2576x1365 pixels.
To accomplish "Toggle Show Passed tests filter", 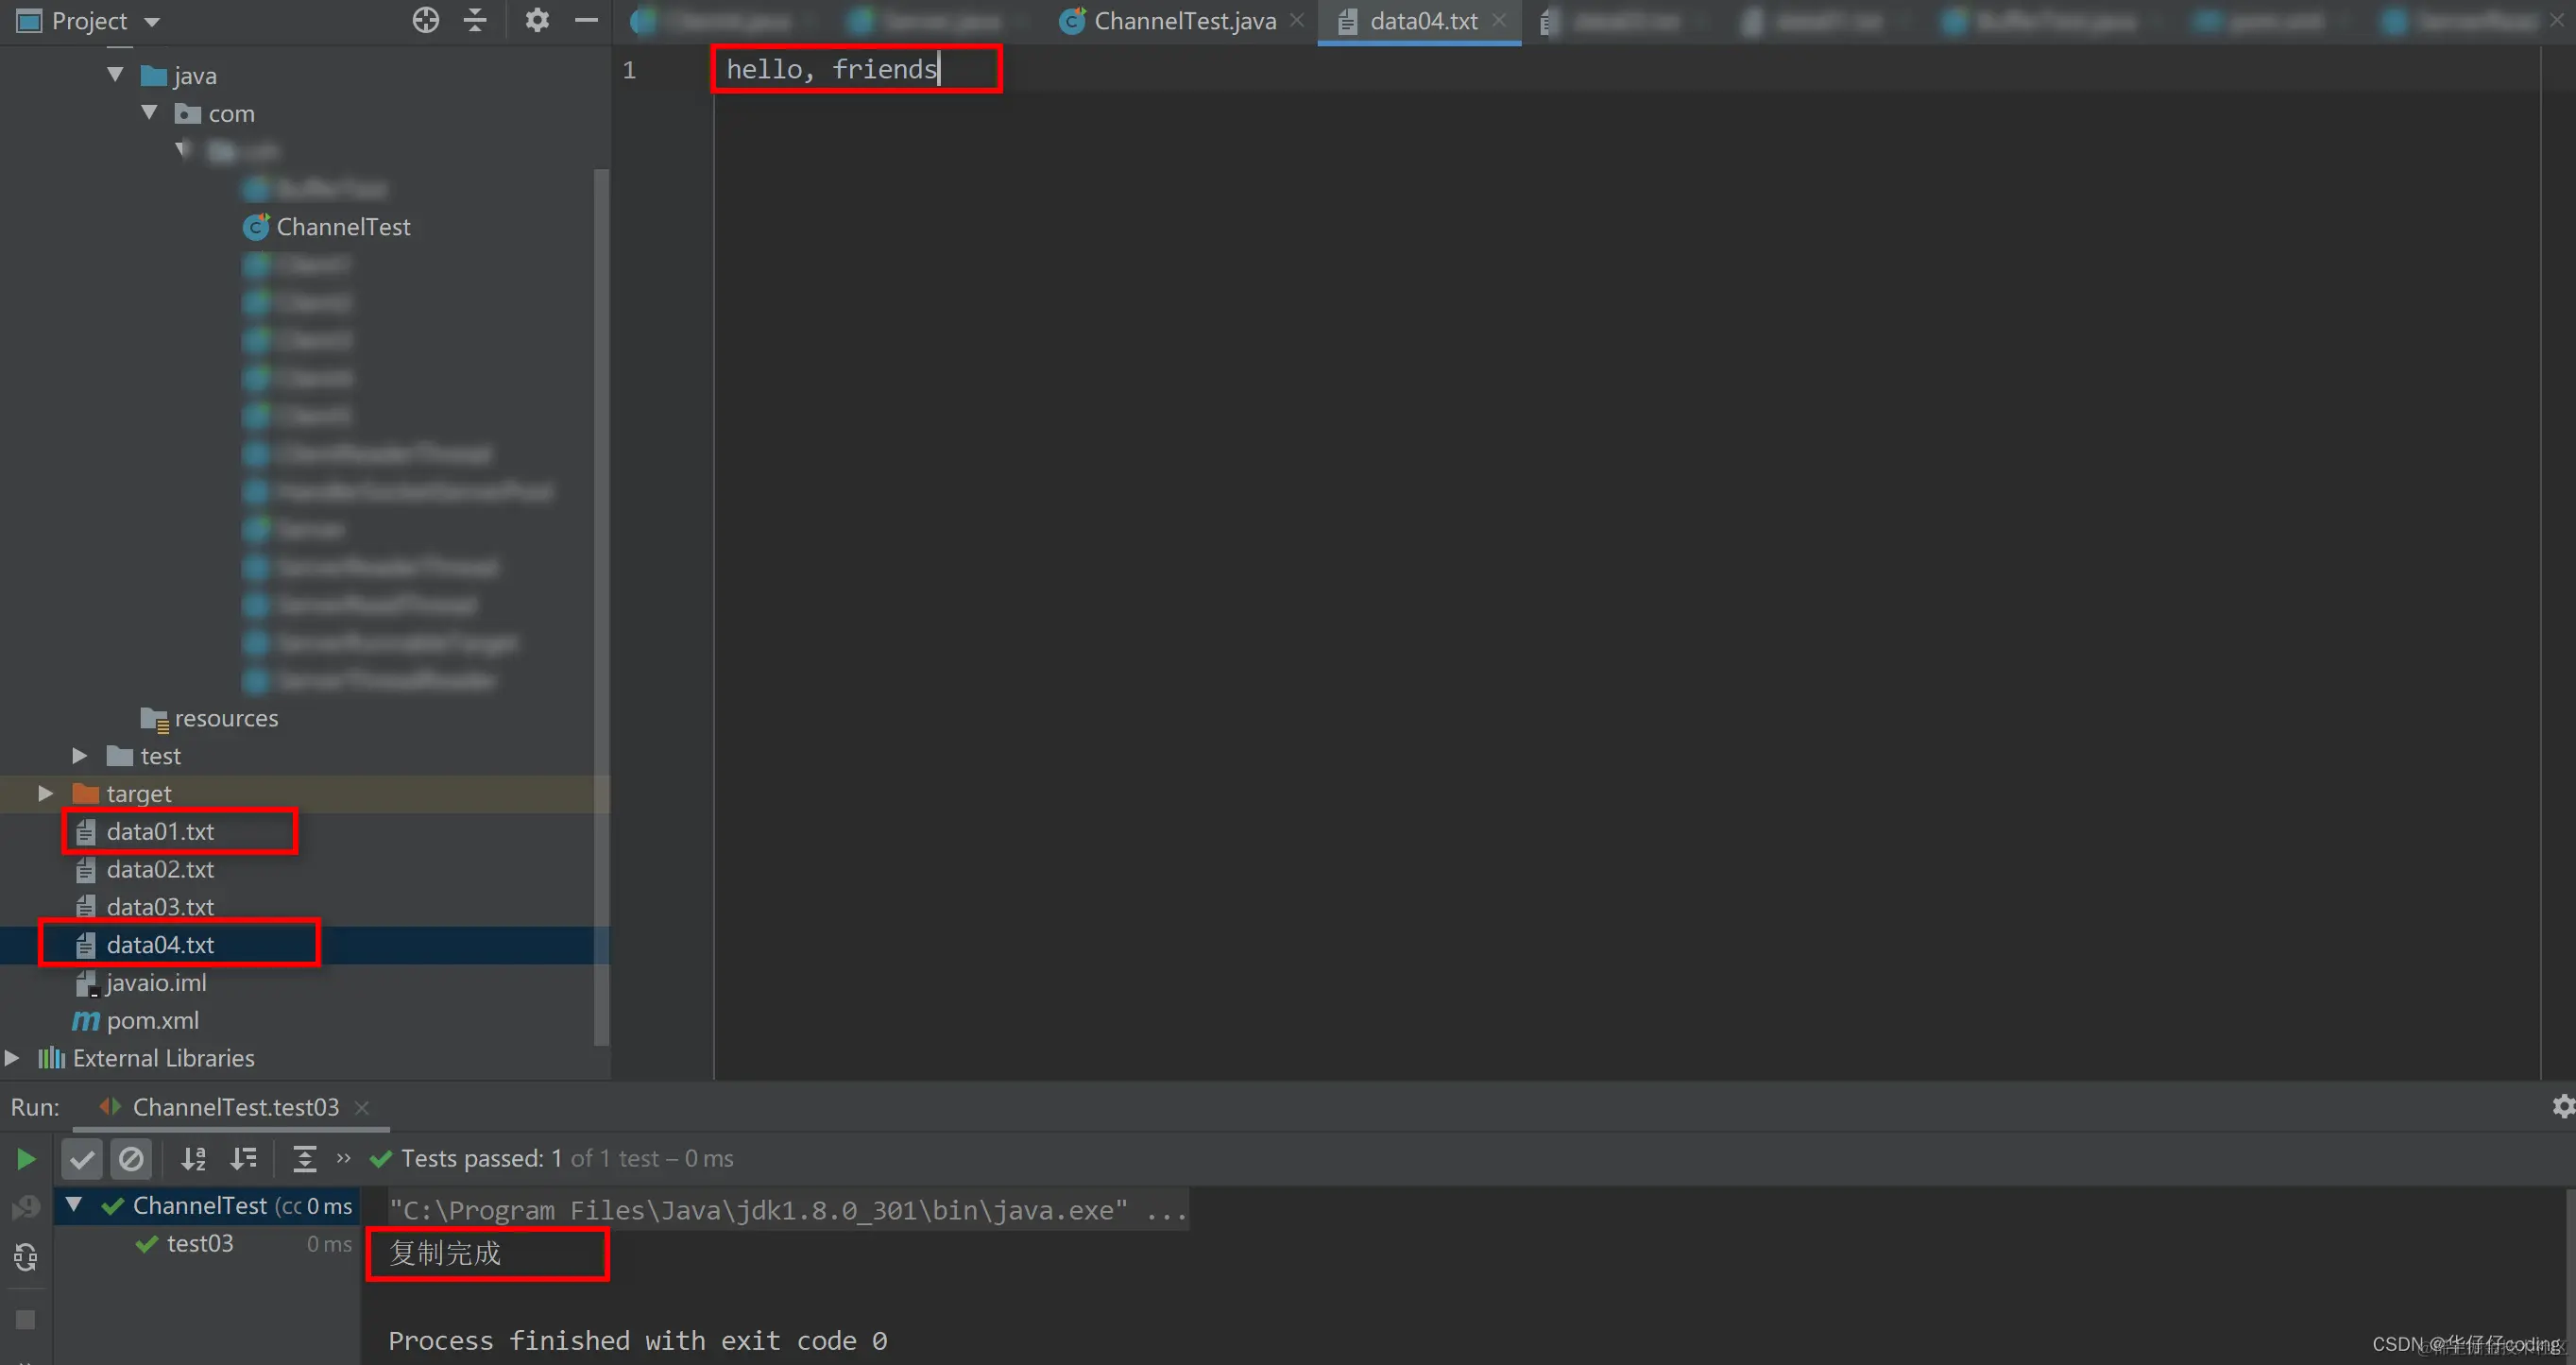I will [x=82, y=1159].
